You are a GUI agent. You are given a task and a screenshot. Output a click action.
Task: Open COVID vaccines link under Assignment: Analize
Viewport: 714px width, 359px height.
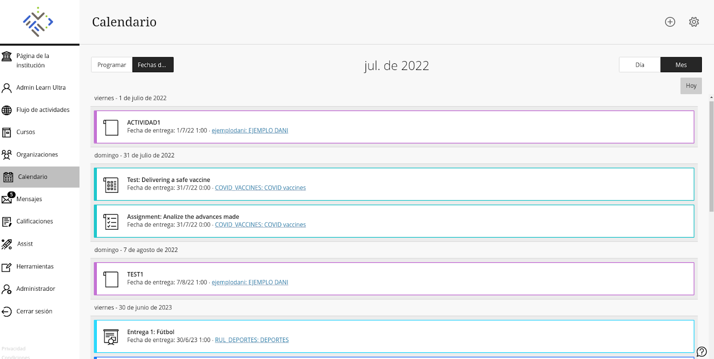click(x=260, y=225)
